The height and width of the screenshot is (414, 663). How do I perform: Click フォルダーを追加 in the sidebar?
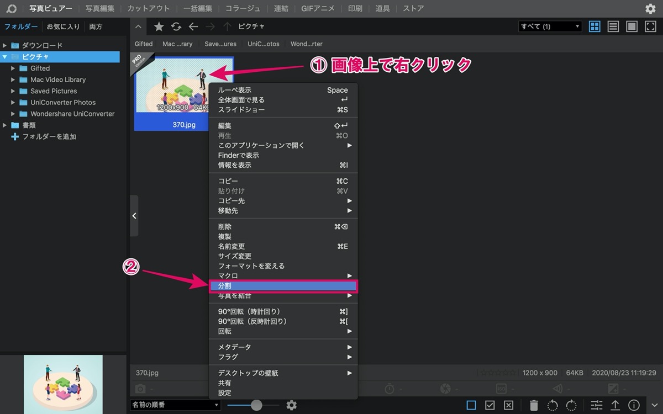(x=49, y=136)
